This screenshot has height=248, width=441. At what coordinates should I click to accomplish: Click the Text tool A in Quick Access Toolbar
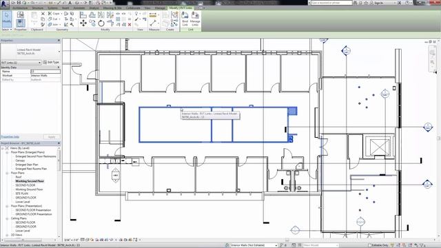(x=70, y=3)
